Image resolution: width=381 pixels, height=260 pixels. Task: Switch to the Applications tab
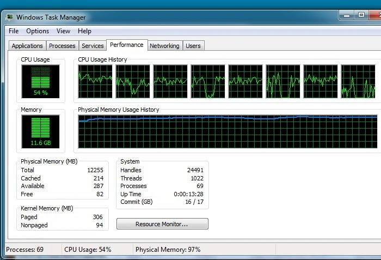(27, 46)
